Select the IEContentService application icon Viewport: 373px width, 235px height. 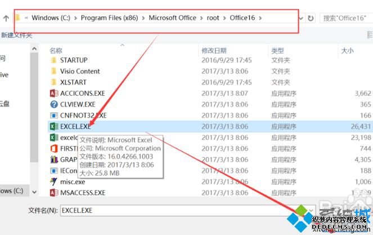(54, 171)
